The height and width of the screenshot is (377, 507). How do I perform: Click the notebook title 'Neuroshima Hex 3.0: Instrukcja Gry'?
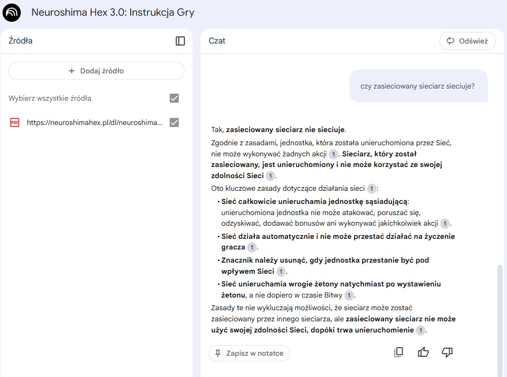coord(113,12)
